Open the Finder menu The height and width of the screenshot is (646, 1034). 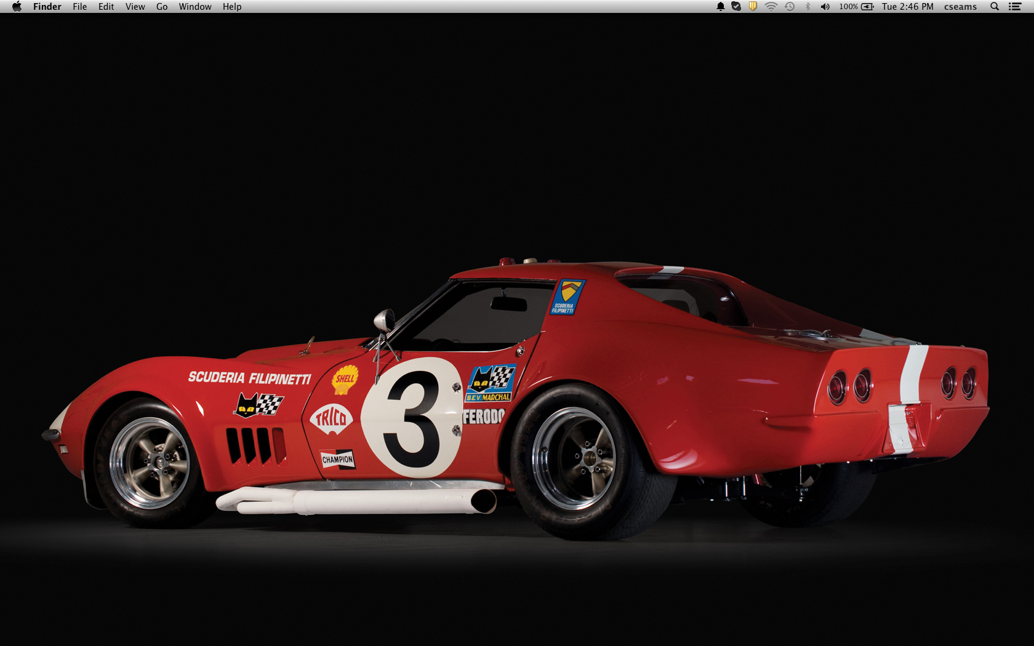[47, 7]
